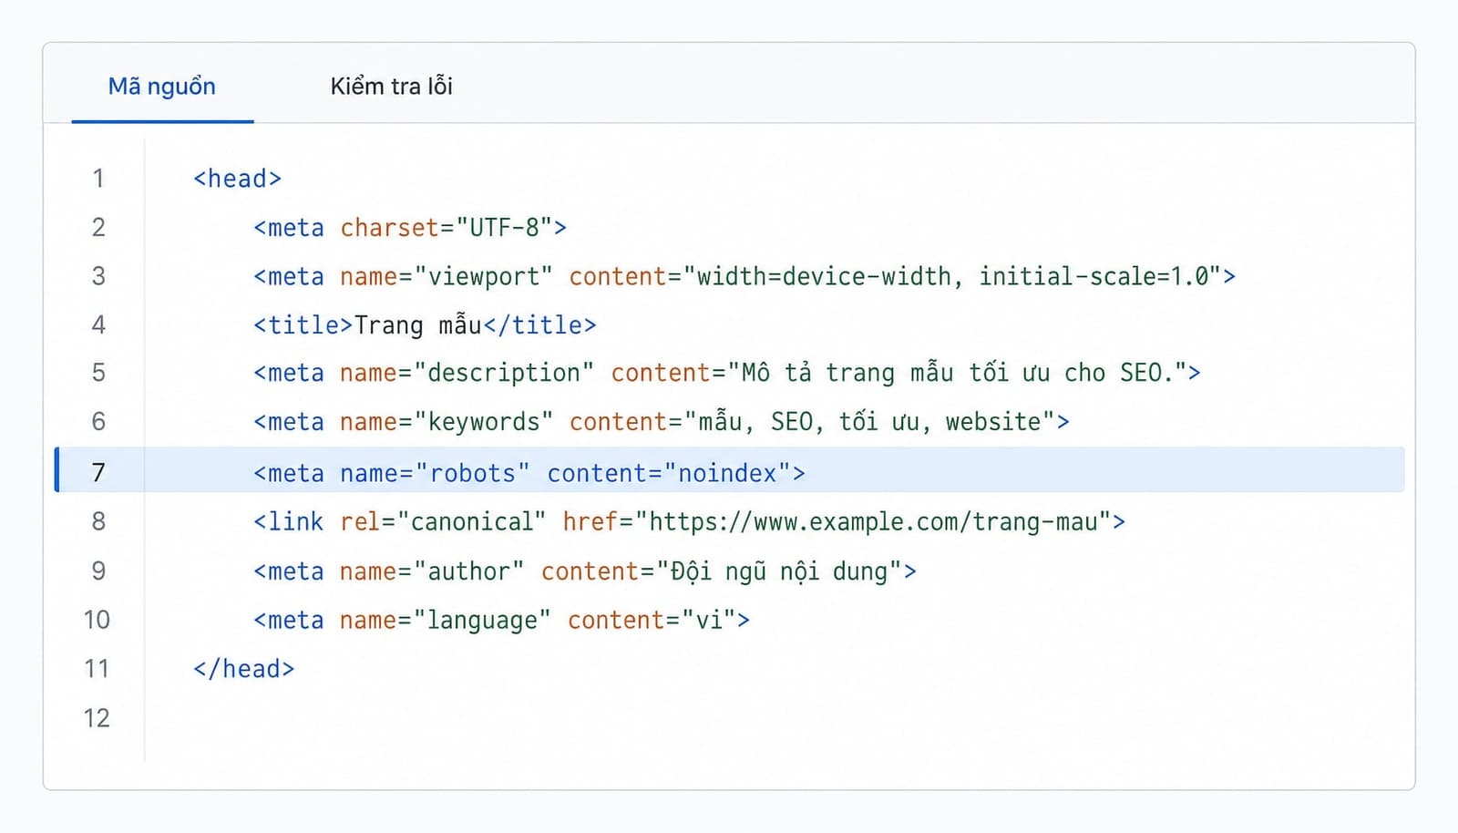1458x833 pixels.
Task: Click the closing </head> tag
Action: pyautogui.click(x=244, y=669)
